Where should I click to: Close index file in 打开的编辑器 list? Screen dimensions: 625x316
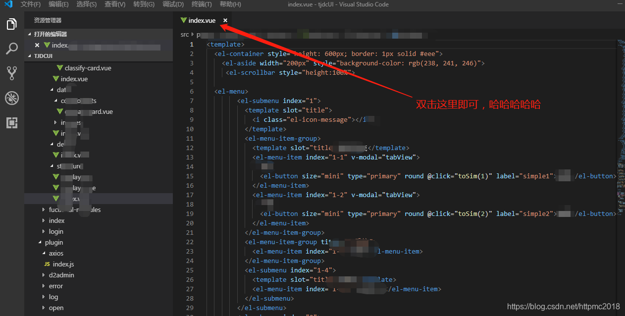37,45
